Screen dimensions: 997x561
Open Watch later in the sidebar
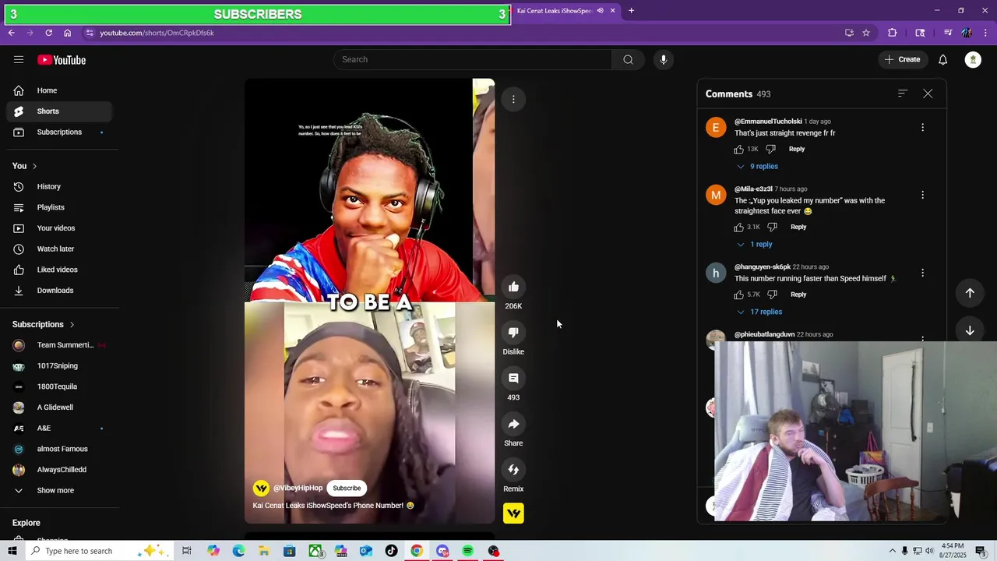(x=59, y=249)
